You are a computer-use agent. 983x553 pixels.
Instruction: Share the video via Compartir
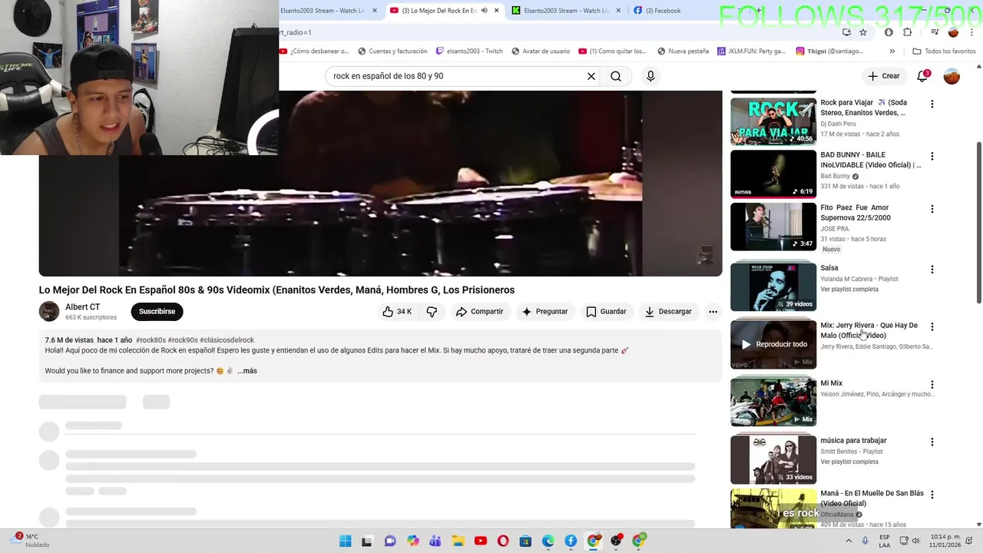click(479, 312)
